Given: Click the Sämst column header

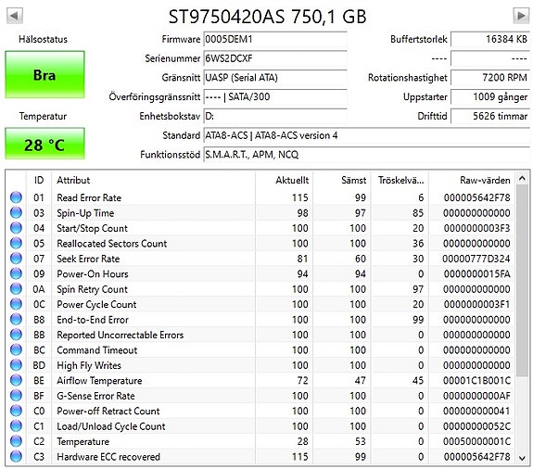Looking at the screenshot, I should 342,180.
